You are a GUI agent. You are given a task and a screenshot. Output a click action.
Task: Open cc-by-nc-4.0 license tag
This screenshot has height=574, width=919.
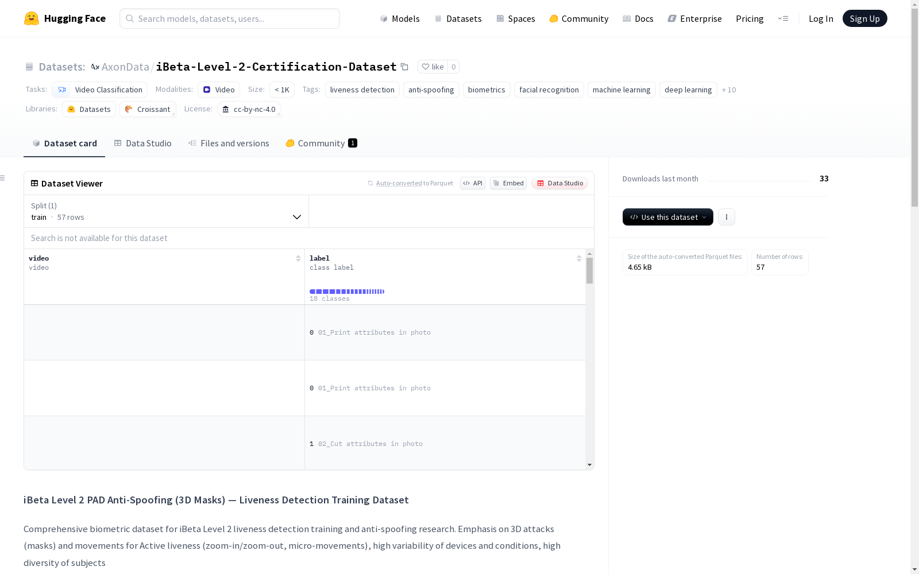click(x=249, y=109)
